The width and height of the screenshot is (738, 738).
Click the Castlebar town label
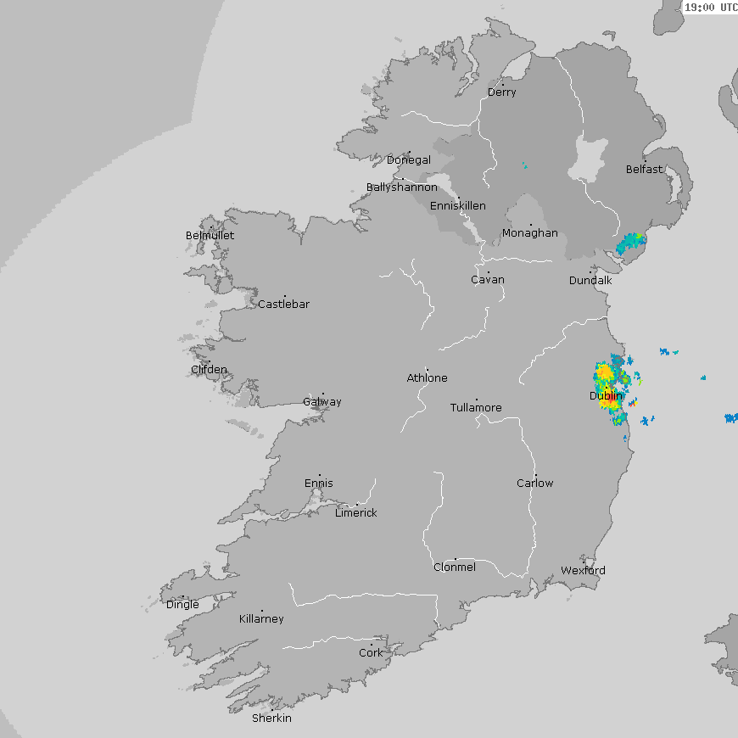(284, 304)
